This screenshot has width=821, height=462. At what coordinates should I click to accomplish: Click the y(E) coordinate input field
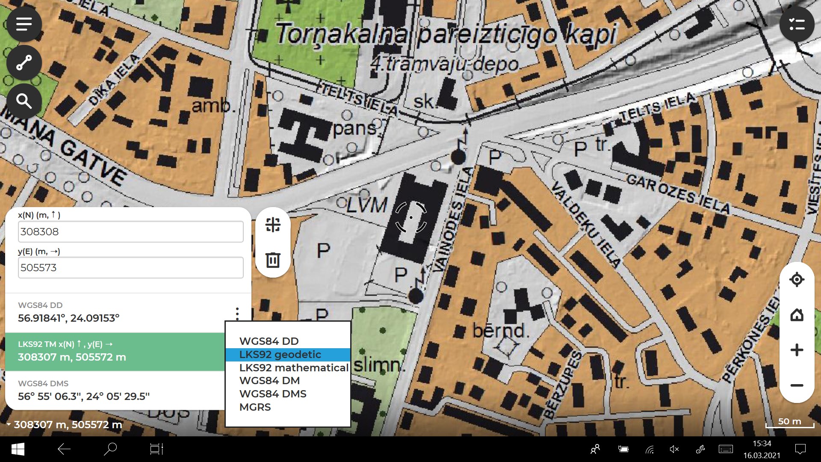(131, 268)
